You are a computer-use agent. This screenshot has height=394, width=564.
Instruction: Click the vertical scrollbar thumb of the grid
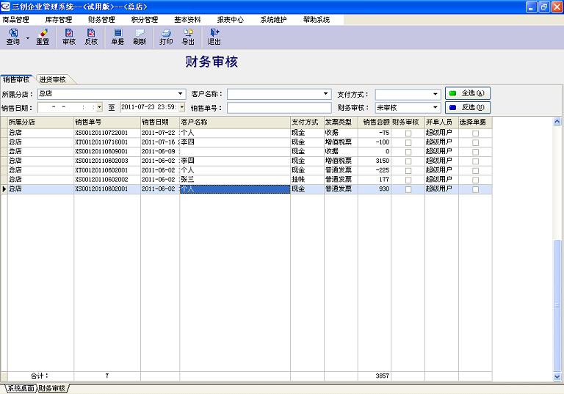[557, 305]
